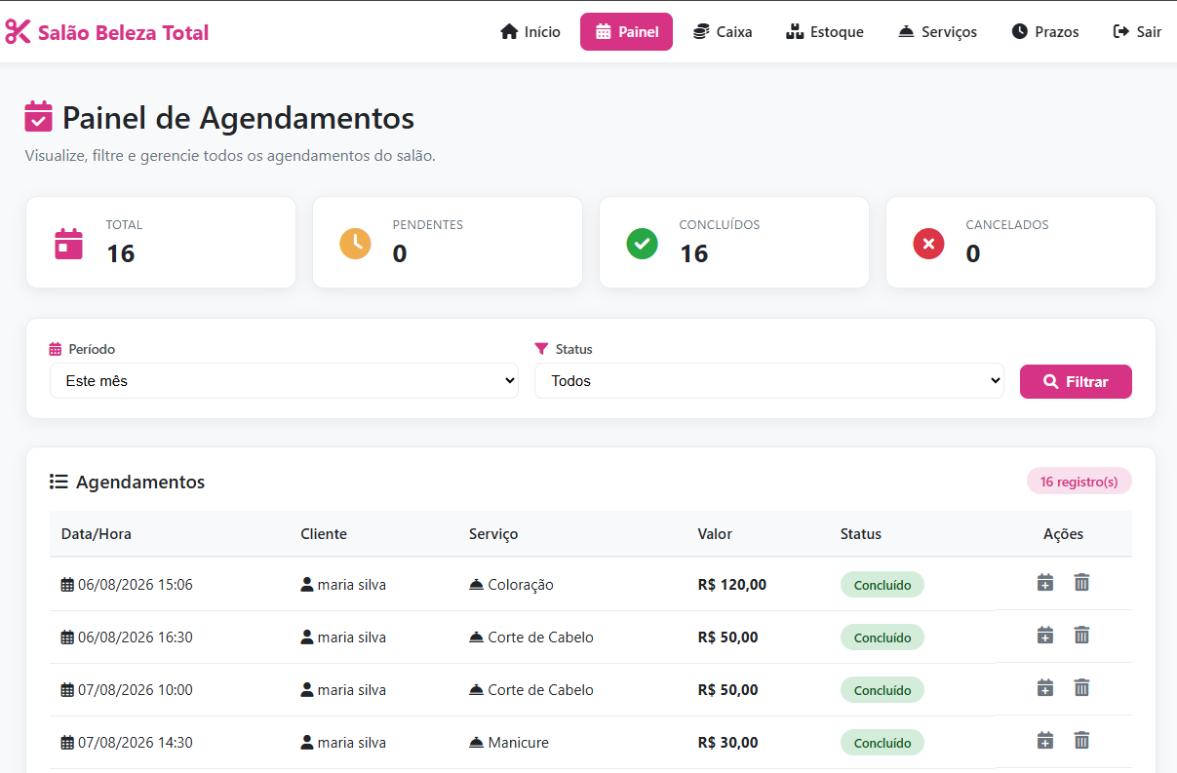The width and height of the screenshot is (1177, 773).
Task: Click reschedule icon for Manicure row
Action: [x=1045, y=741]
